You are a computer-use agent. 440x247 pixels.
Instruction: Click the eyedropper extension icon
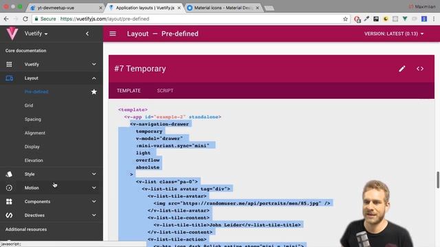366,19
